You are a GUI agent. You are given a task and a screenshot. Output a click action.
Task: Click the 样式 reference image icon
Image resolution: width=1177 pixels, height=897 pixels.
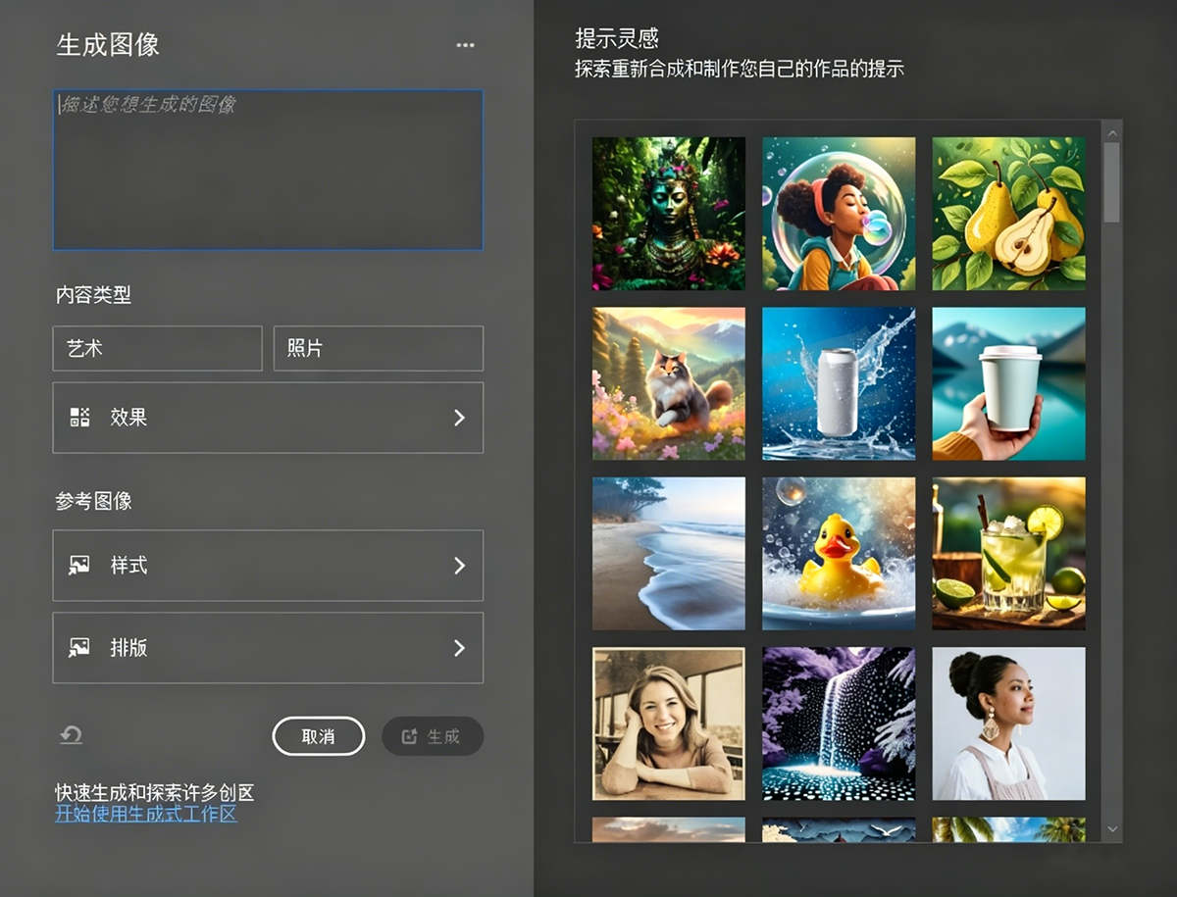coord(79,566)
